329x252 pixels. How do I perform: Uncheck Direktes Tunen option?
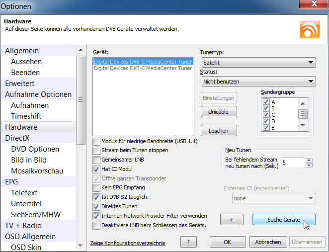(97, 206)
